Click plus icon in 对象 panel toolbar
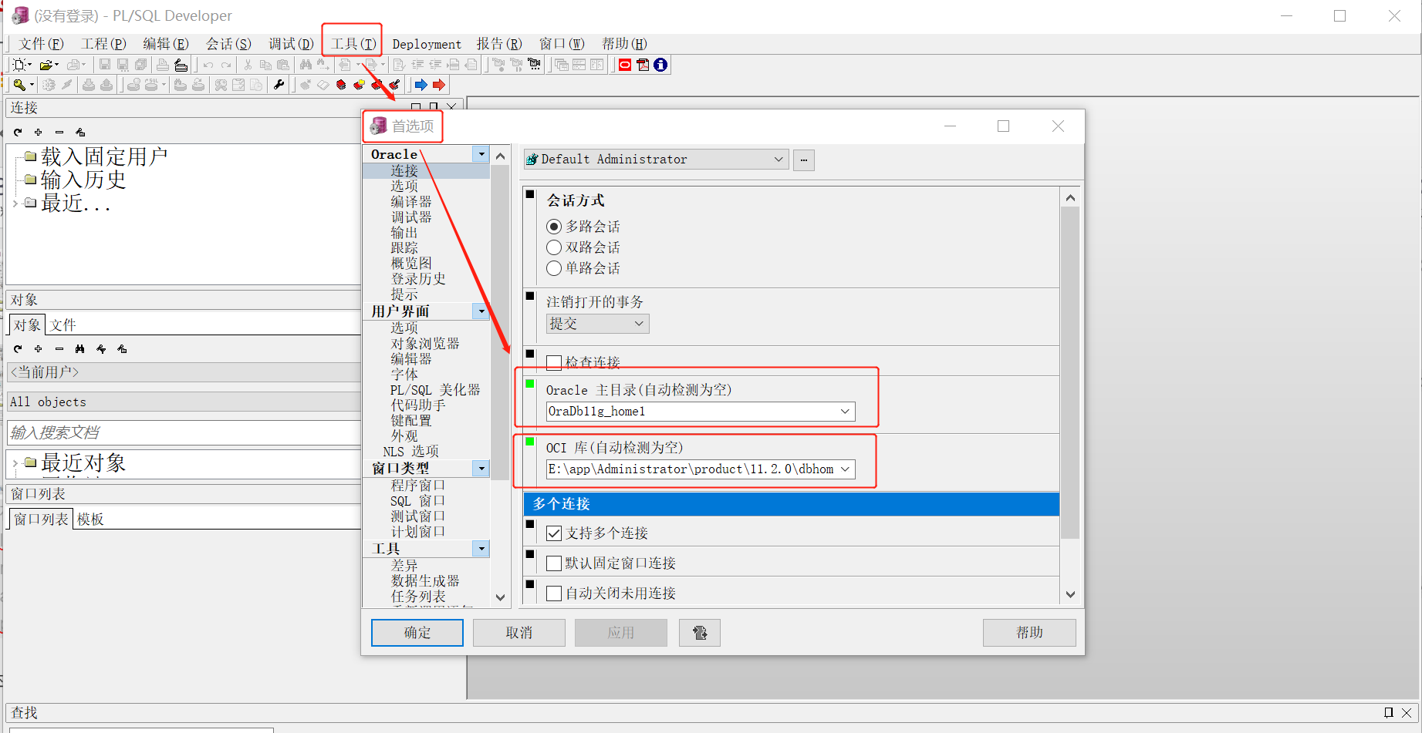 [39, 349]
